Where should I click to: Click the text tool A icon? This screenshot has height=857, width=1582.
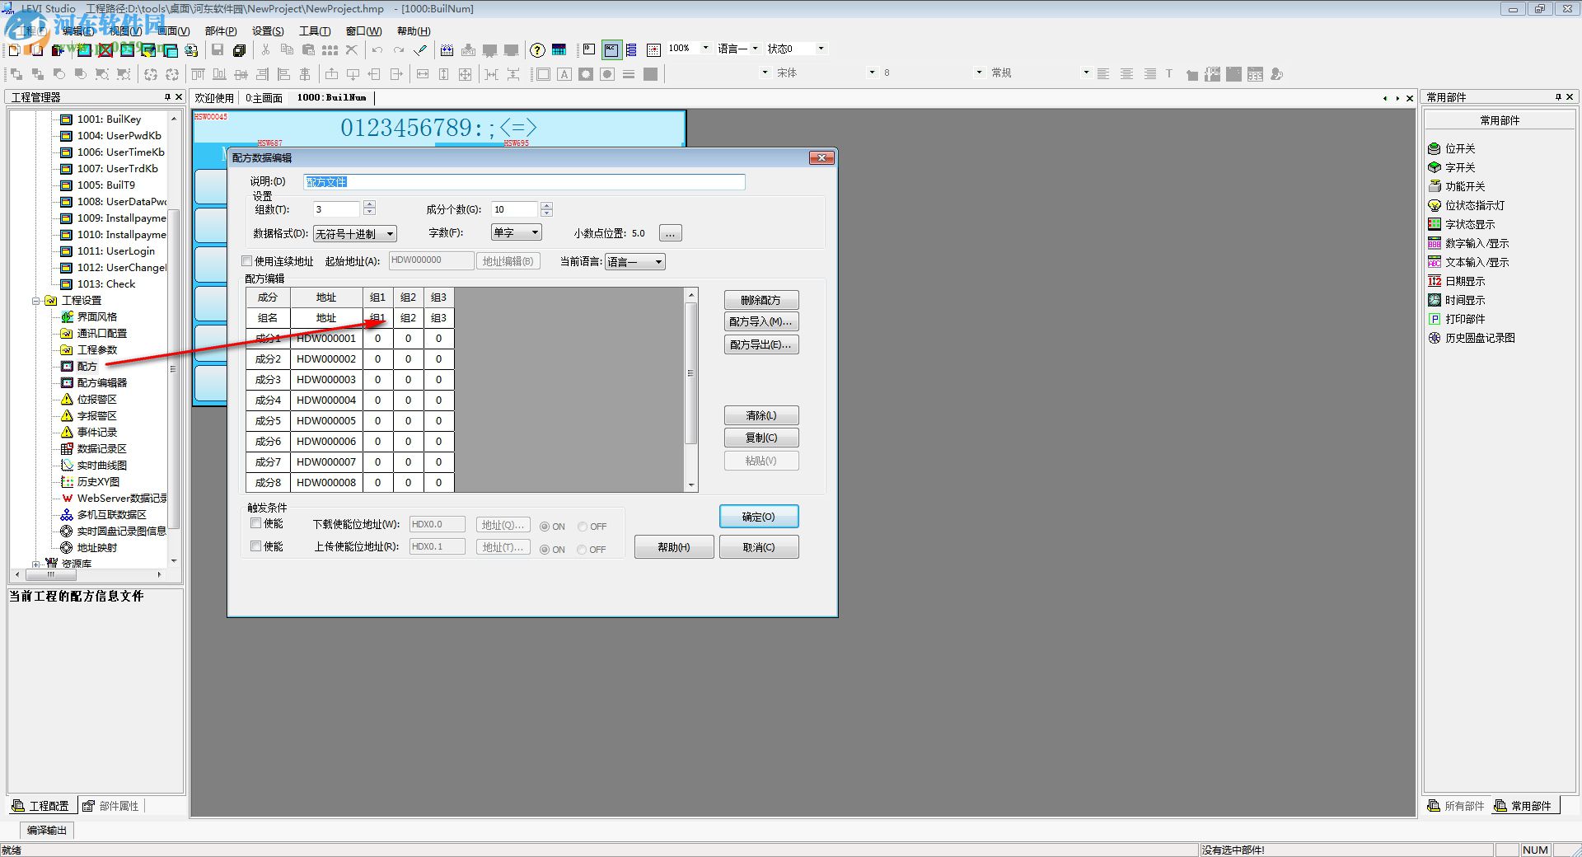click(x=564, y=74)
